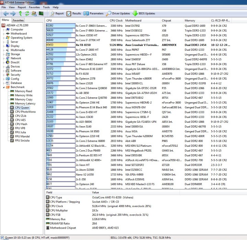Click the green up-level arrow icon
247x240 pixels.
coord(20,14)
